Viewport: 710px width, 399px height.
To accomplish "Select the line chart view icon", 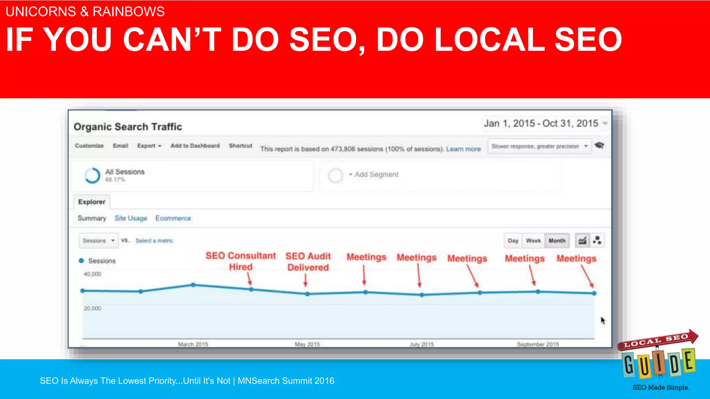I will tap(582, 240).
